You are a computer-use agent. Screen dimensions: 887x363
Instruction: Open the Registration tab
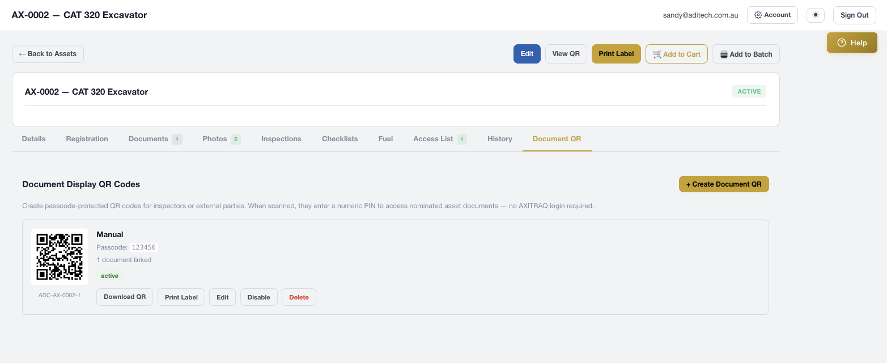pos(87,138)
